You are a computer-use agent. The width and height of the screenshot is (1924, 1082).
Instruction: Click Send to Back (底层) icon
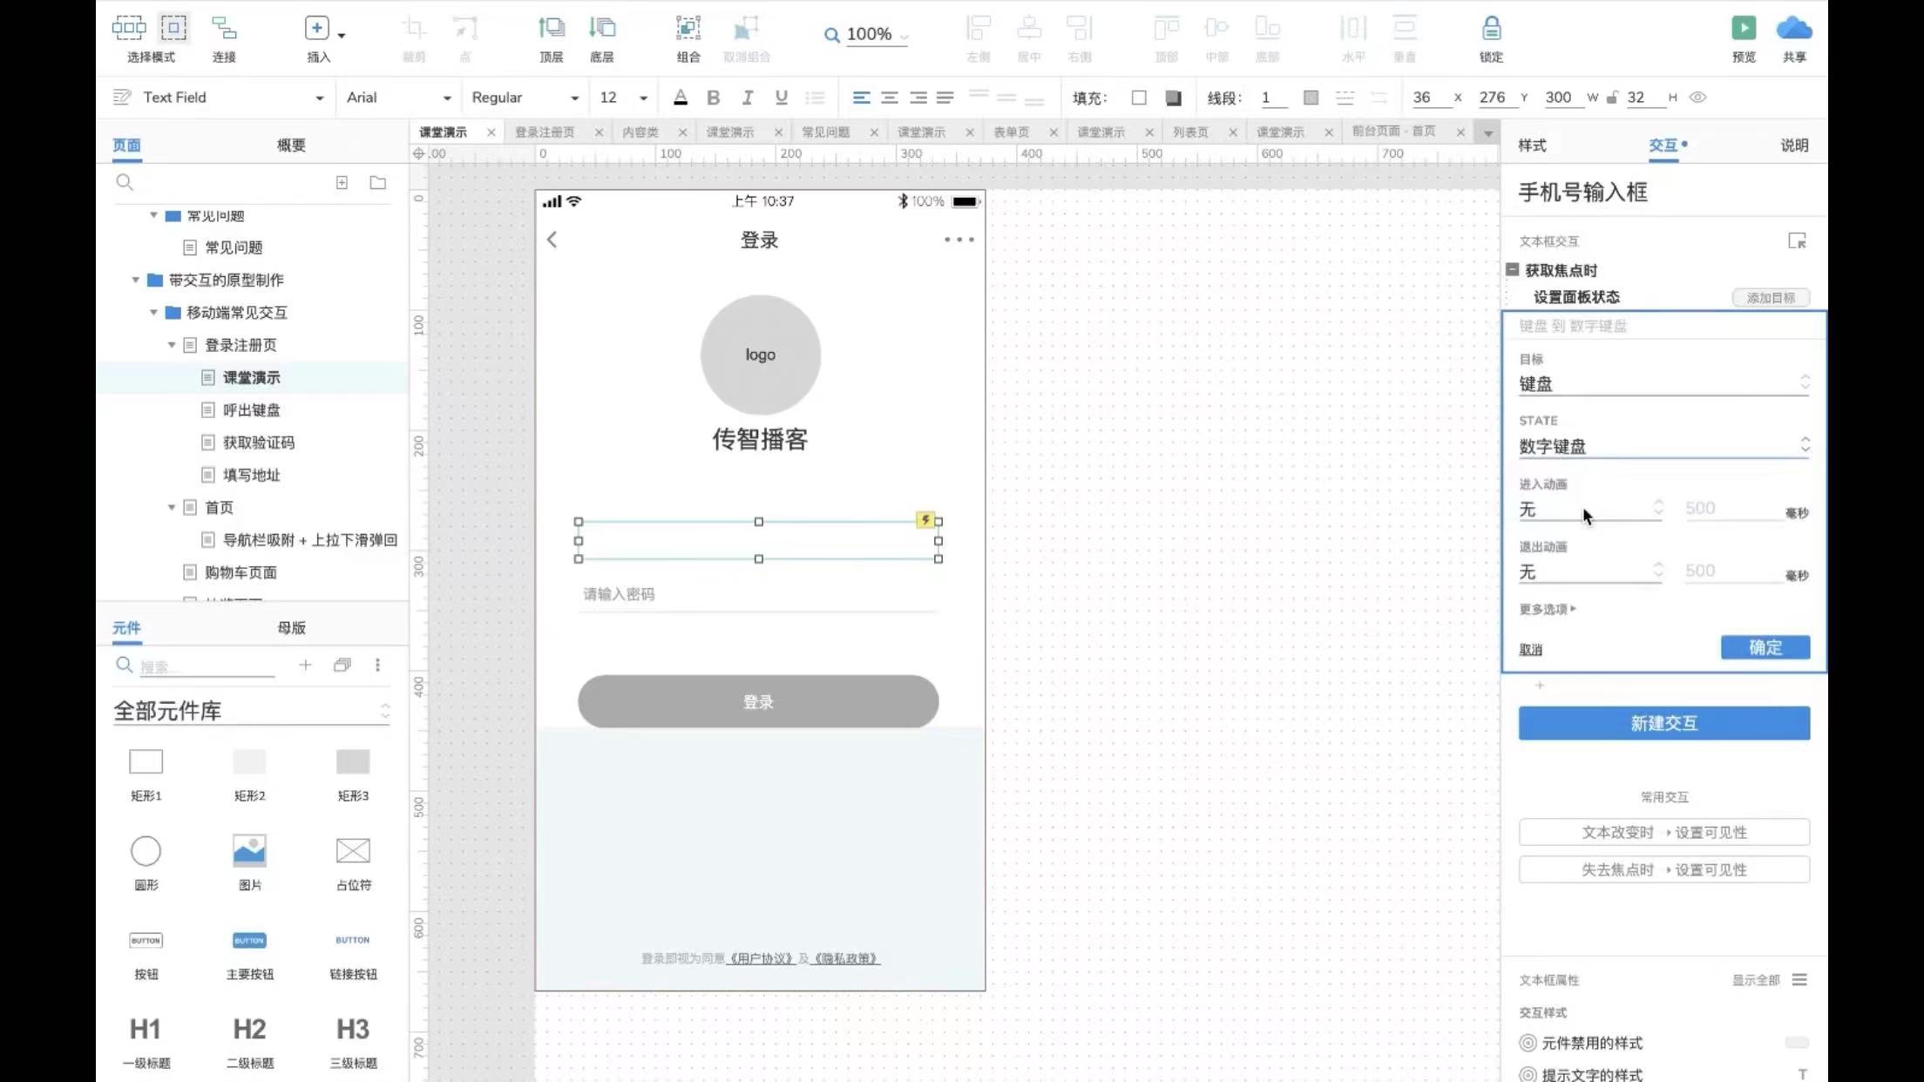click(601, 29)
